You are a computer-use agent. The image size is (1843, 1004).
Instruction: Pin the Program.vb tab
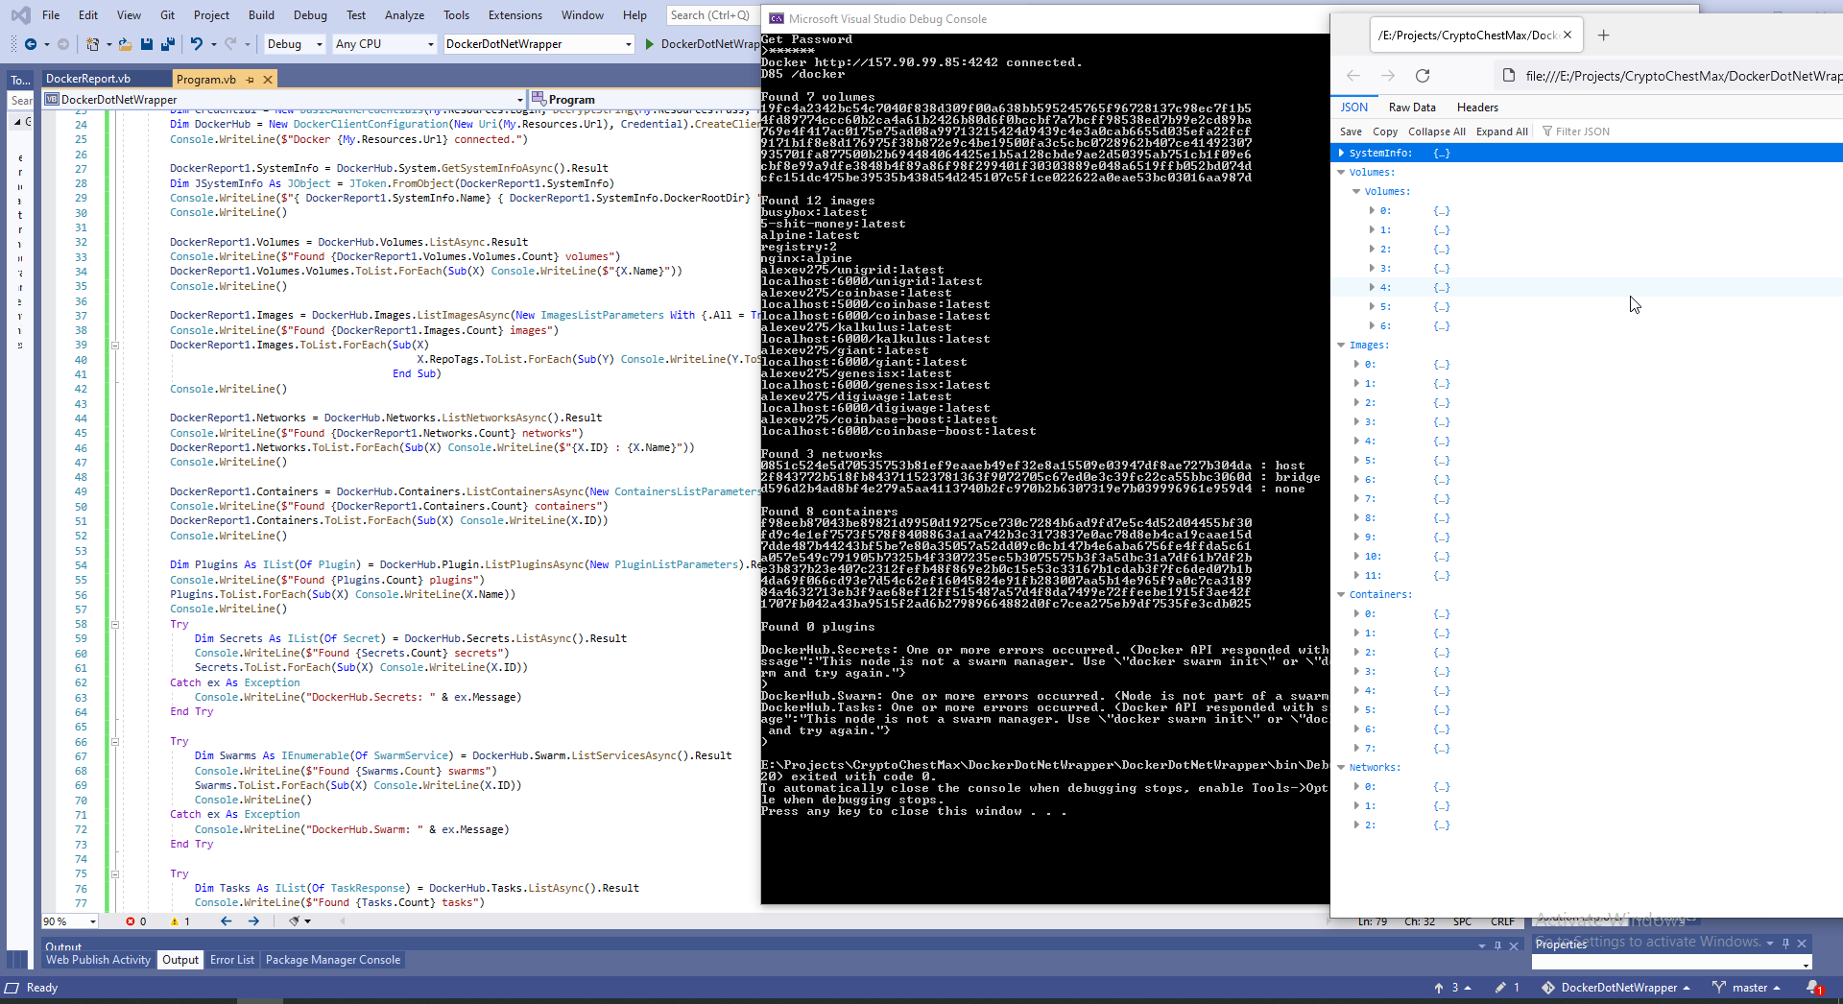coord(251,80)
